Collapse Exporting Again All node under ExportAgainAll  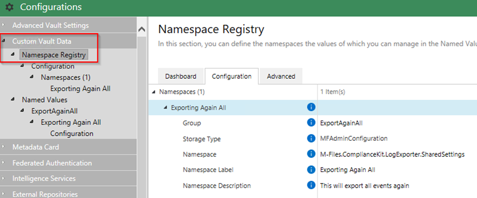click(32, 122)
